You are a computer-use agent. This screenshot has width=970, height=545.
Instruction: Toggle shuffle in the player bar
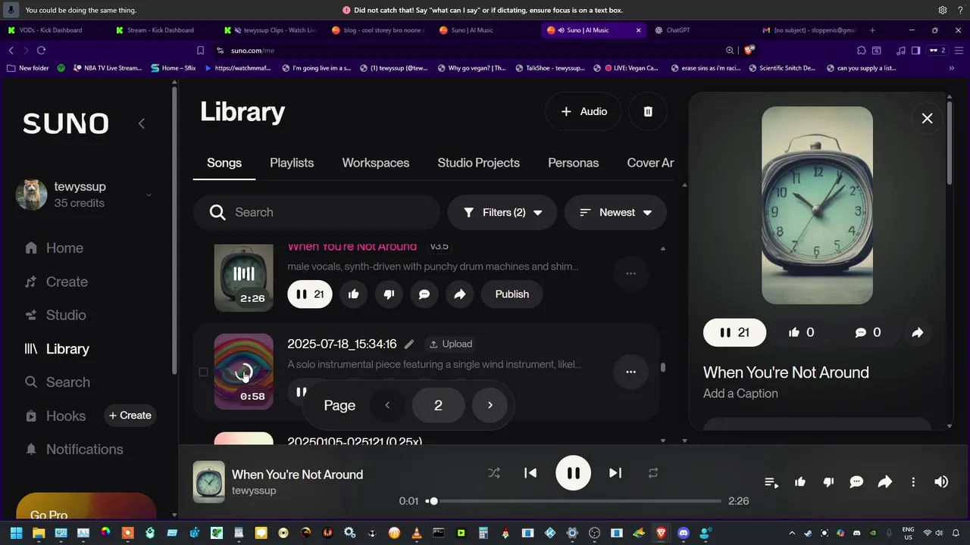(494, 473)
